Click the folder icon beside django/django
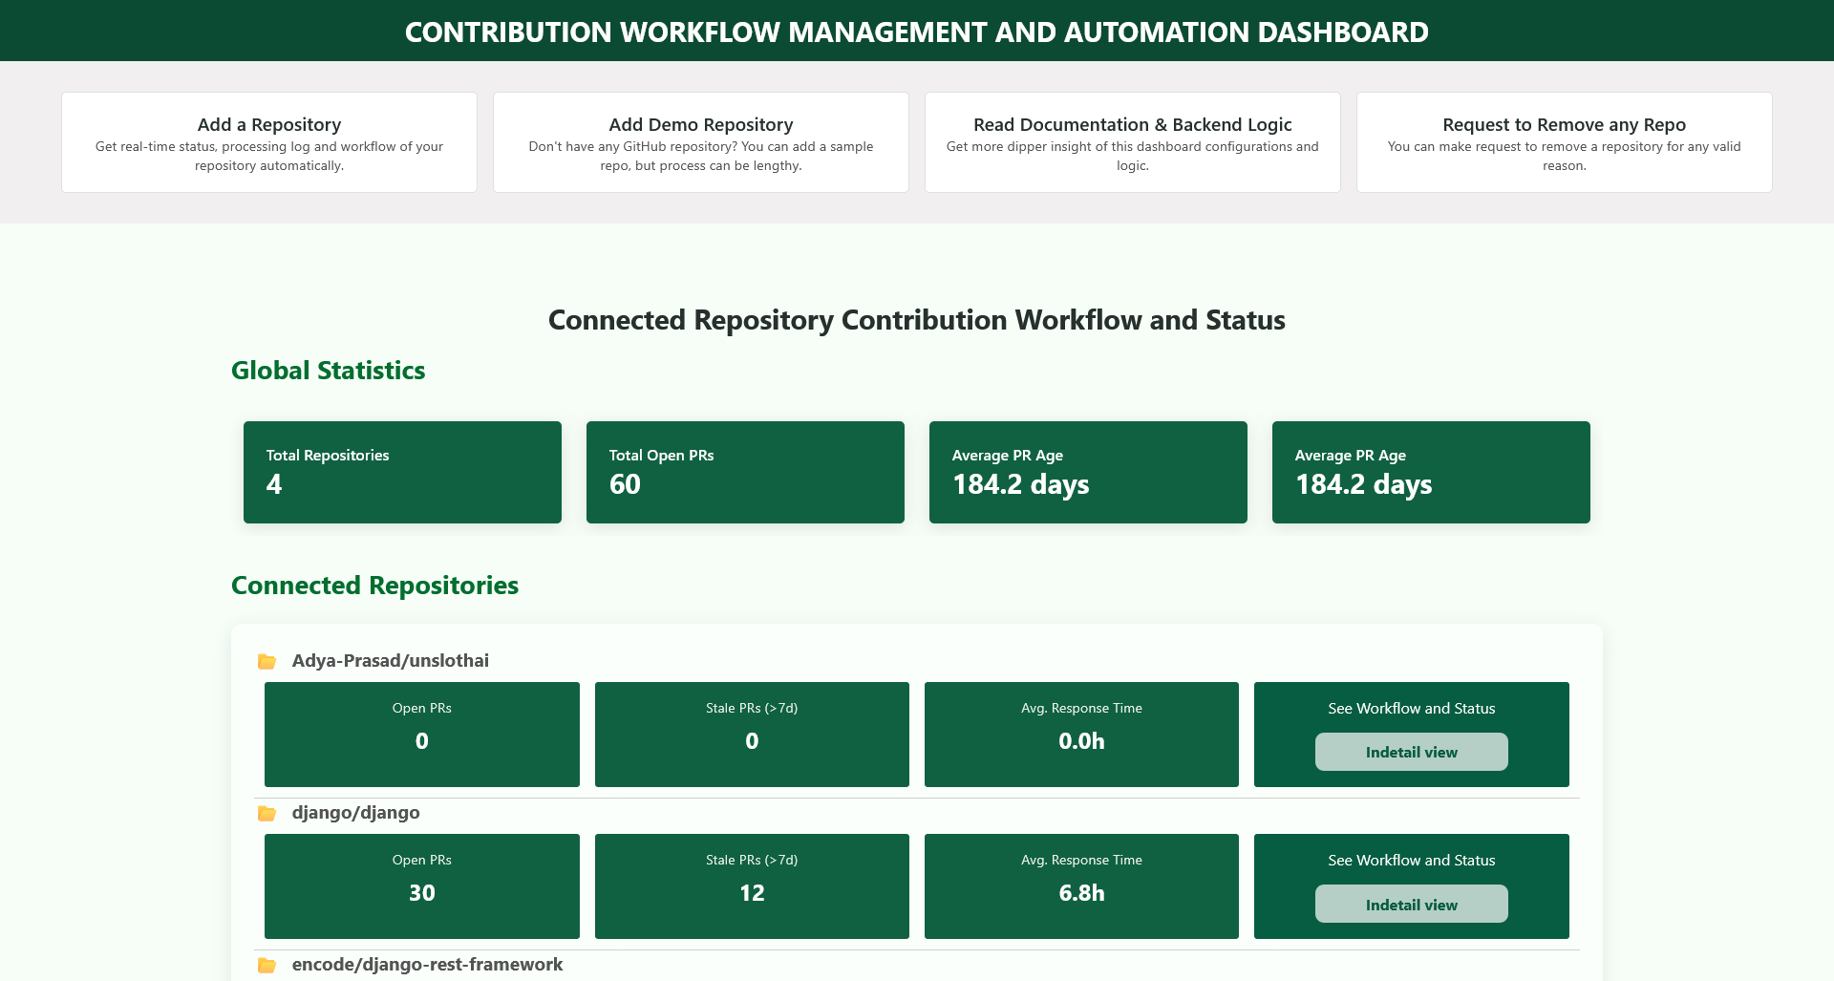Screen dimensions: 1834x981 [268, 813]
